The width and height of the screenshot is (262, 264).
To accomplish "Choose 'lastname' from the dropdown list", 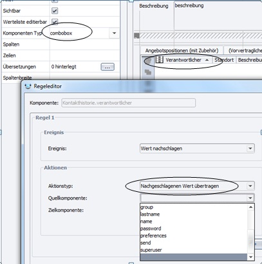I will tap(150, 214).
